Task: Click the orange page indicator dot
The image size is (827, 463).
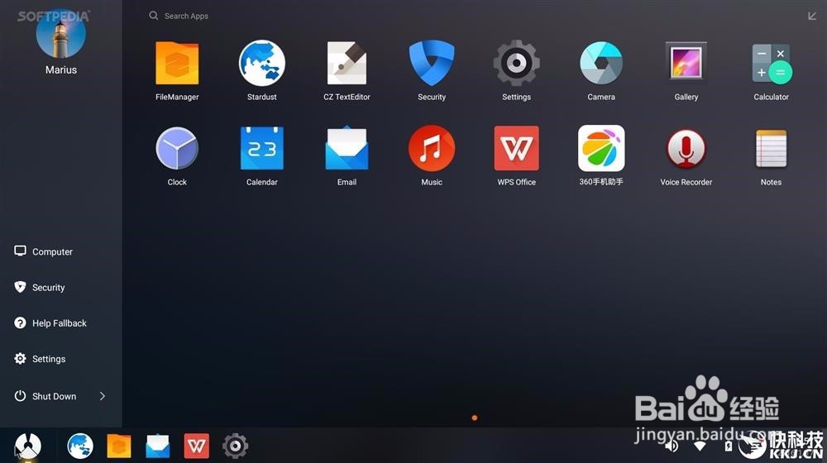Action: tap(475, 418)
